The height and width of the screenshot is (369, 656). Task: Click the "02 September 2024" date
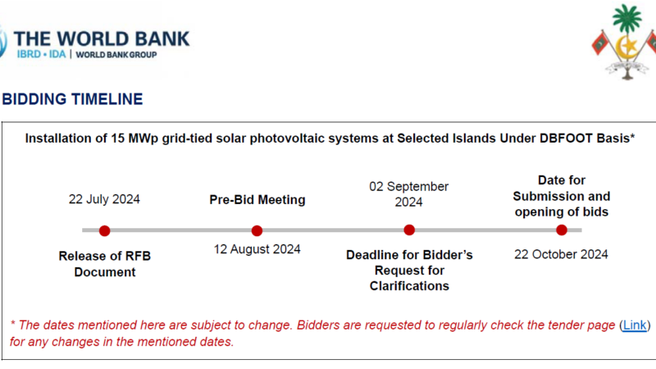(x=409, y=194)
